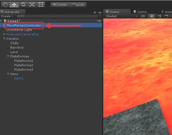Collapse the Itens group
Screen dimensions: 172x135
[x=8, y=74]
